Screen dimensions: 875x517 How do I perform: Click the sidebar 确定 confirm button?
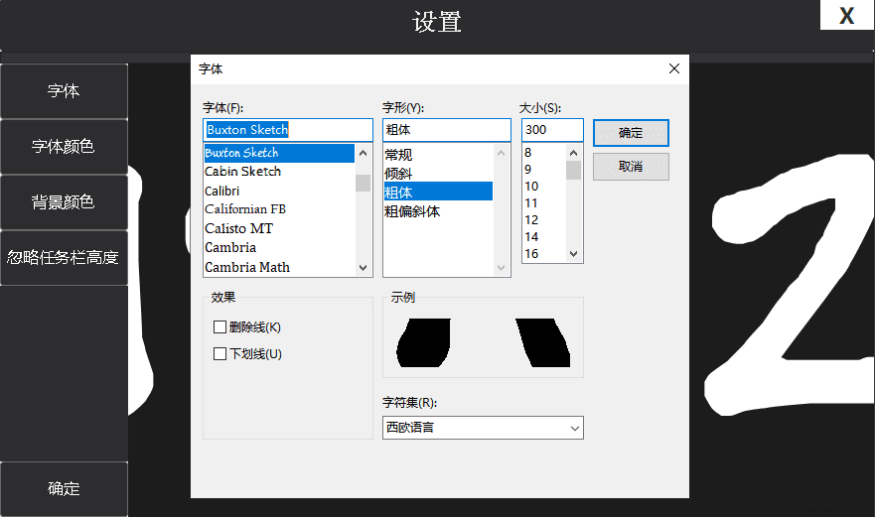[64, 489]
